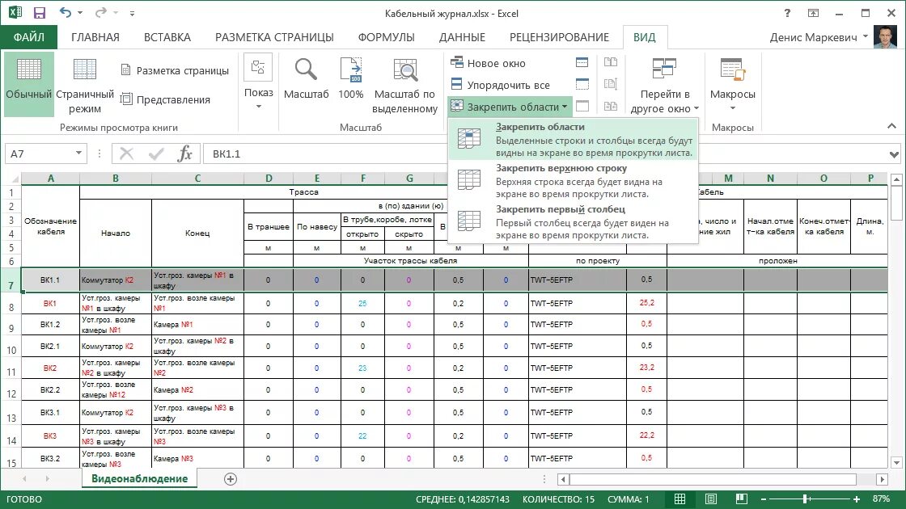Open the Name Box dropdown arrow
This screenshot has width=906, height=509.
(x=78, y=153)
